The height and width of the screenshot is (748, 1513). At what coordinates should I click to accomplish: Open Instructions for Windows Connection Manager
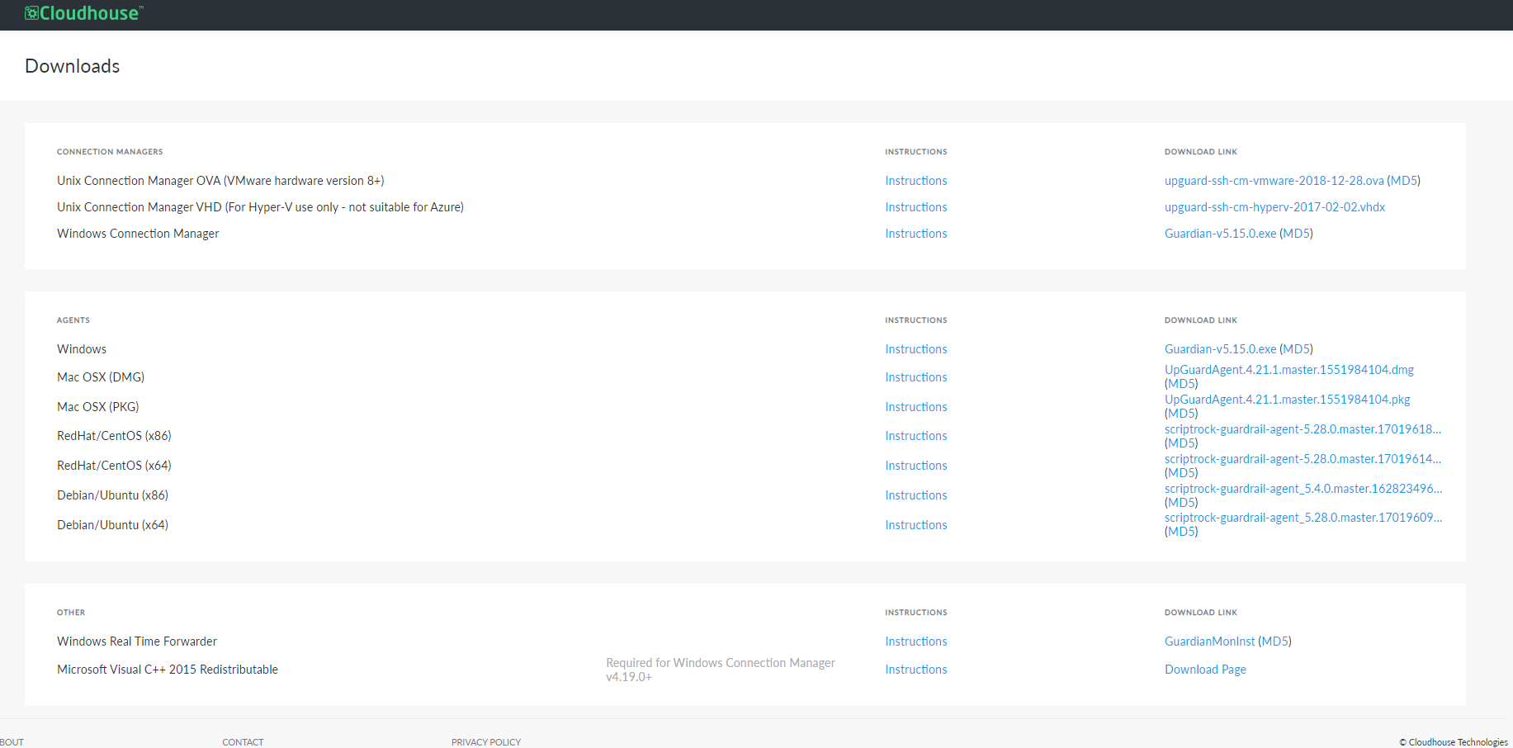[915, 234]
